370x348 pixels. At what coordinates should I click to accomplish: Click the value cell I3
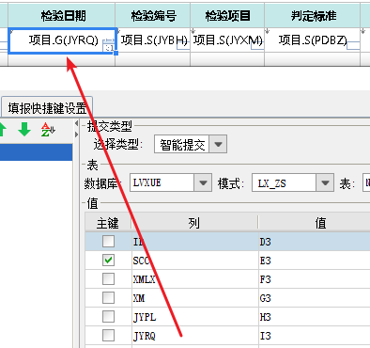tap(315, 336)
